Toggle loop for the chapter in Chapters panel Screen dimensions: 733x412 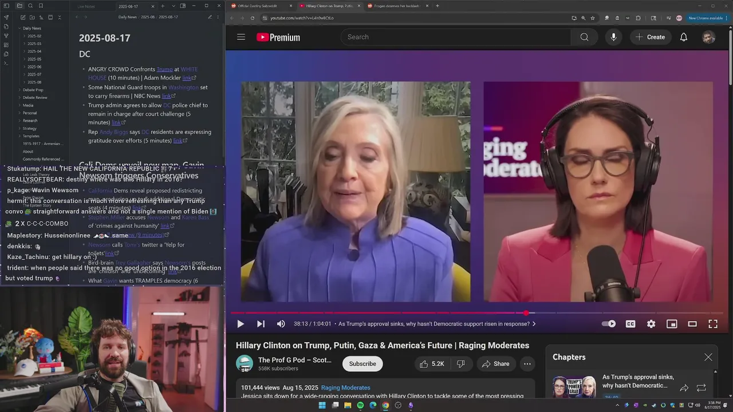pyautogui.click(x=701, y=388)
